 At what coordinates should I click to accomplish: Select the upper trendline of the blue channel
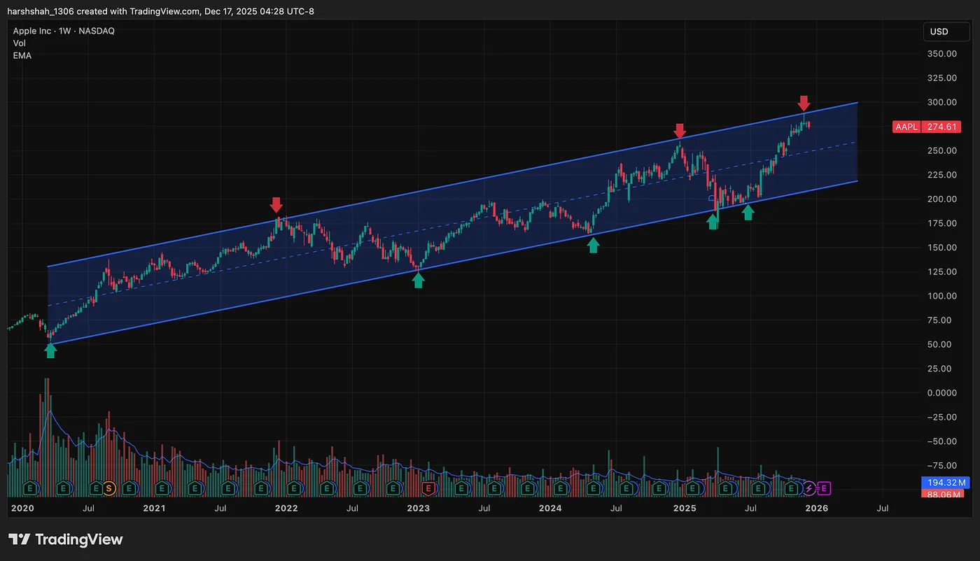[452, 184]
